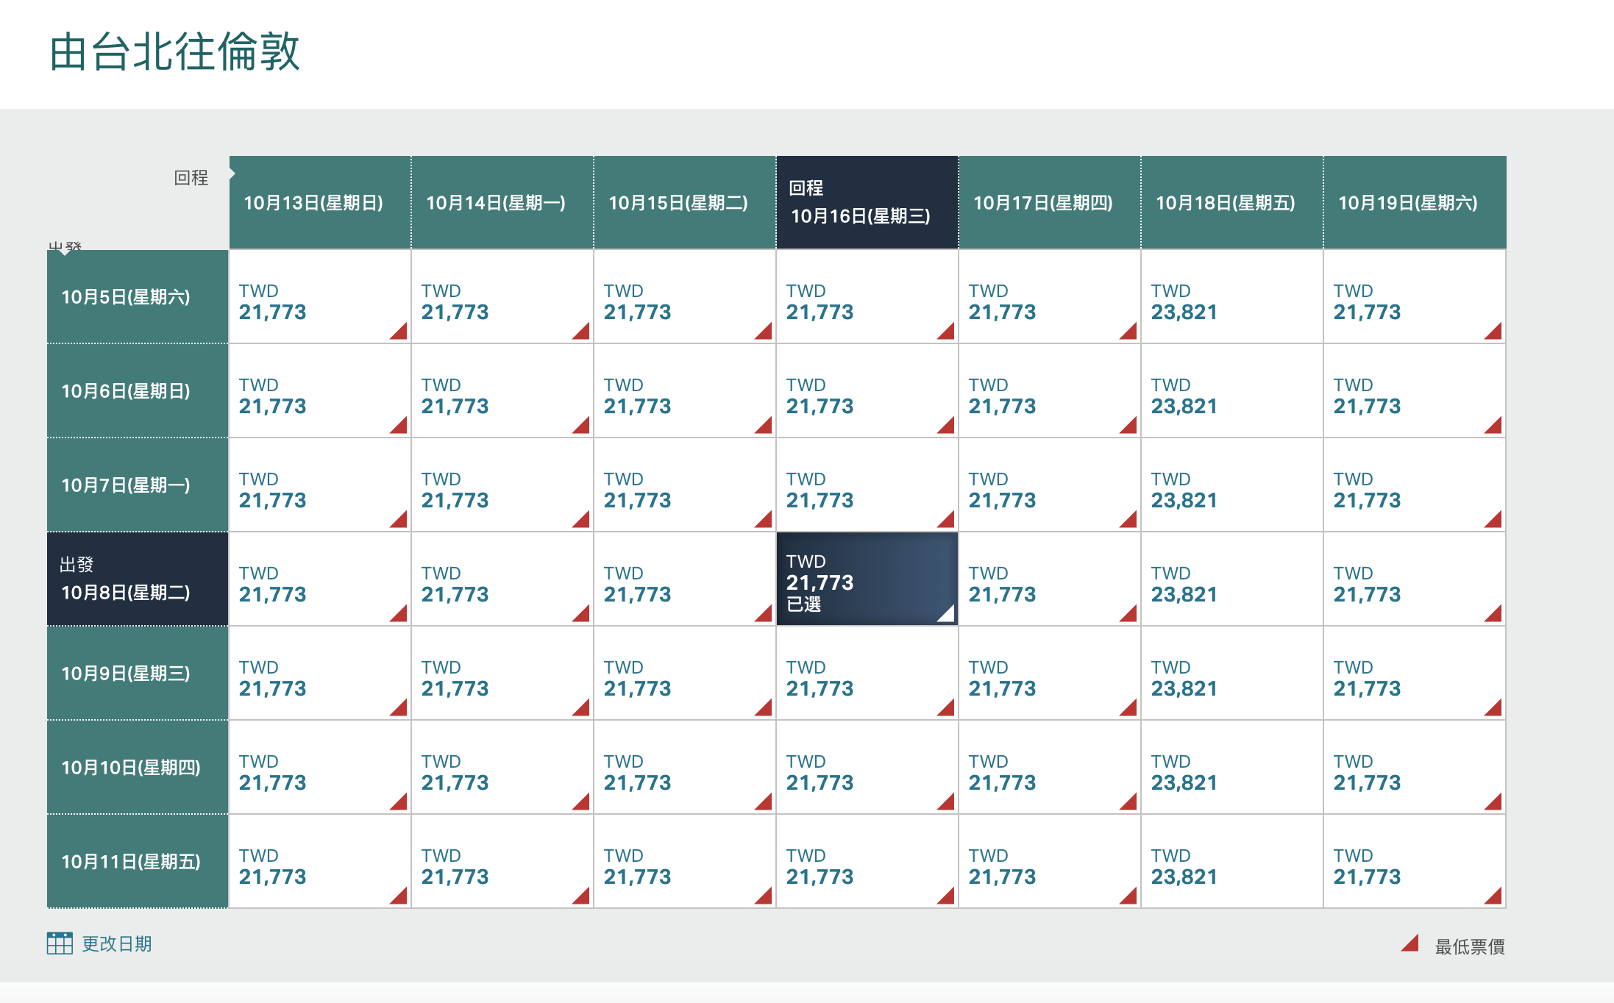Choose highlighted departure 10月8日(星期二) row header

138,579
